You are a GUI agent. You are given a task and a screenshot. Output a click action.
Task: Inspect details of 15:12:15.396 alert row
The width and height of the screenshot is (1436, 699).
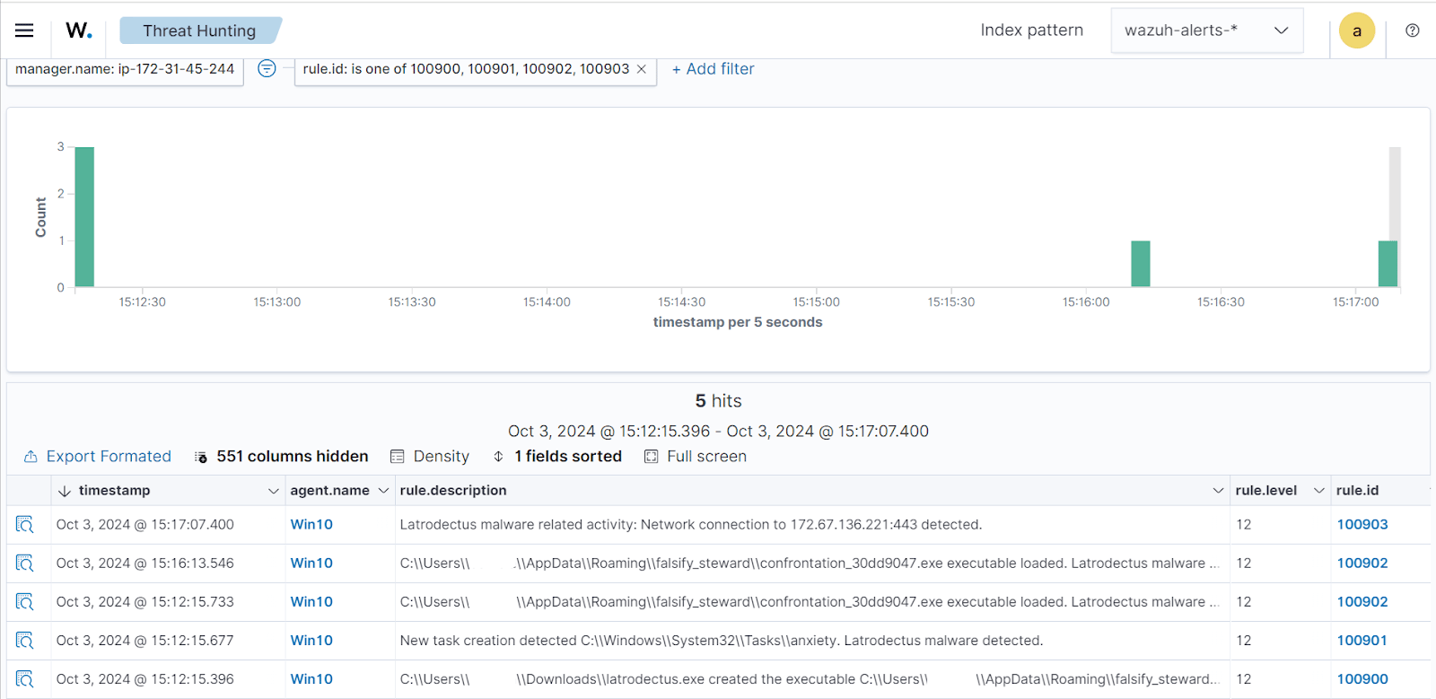click(24, 679)
